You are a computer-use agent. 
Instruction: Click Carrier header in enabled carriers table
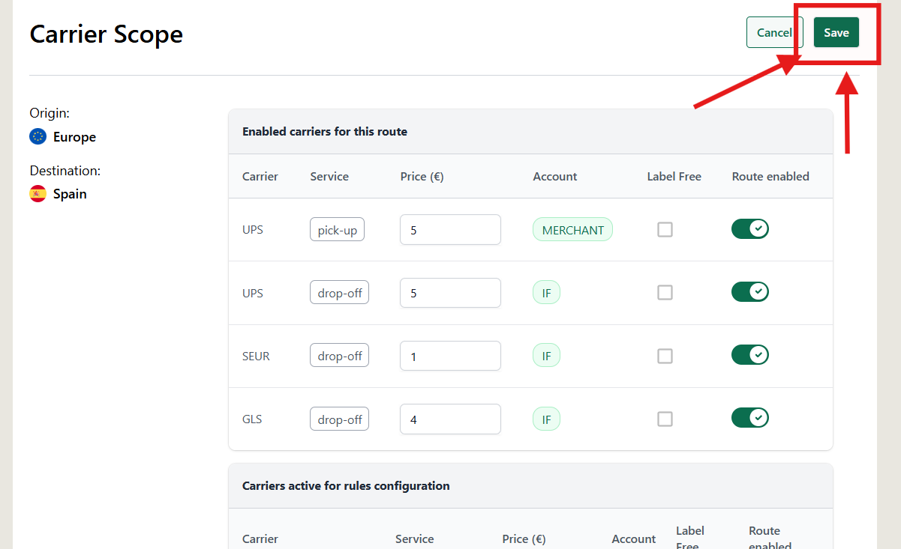(x=260, y=176)
